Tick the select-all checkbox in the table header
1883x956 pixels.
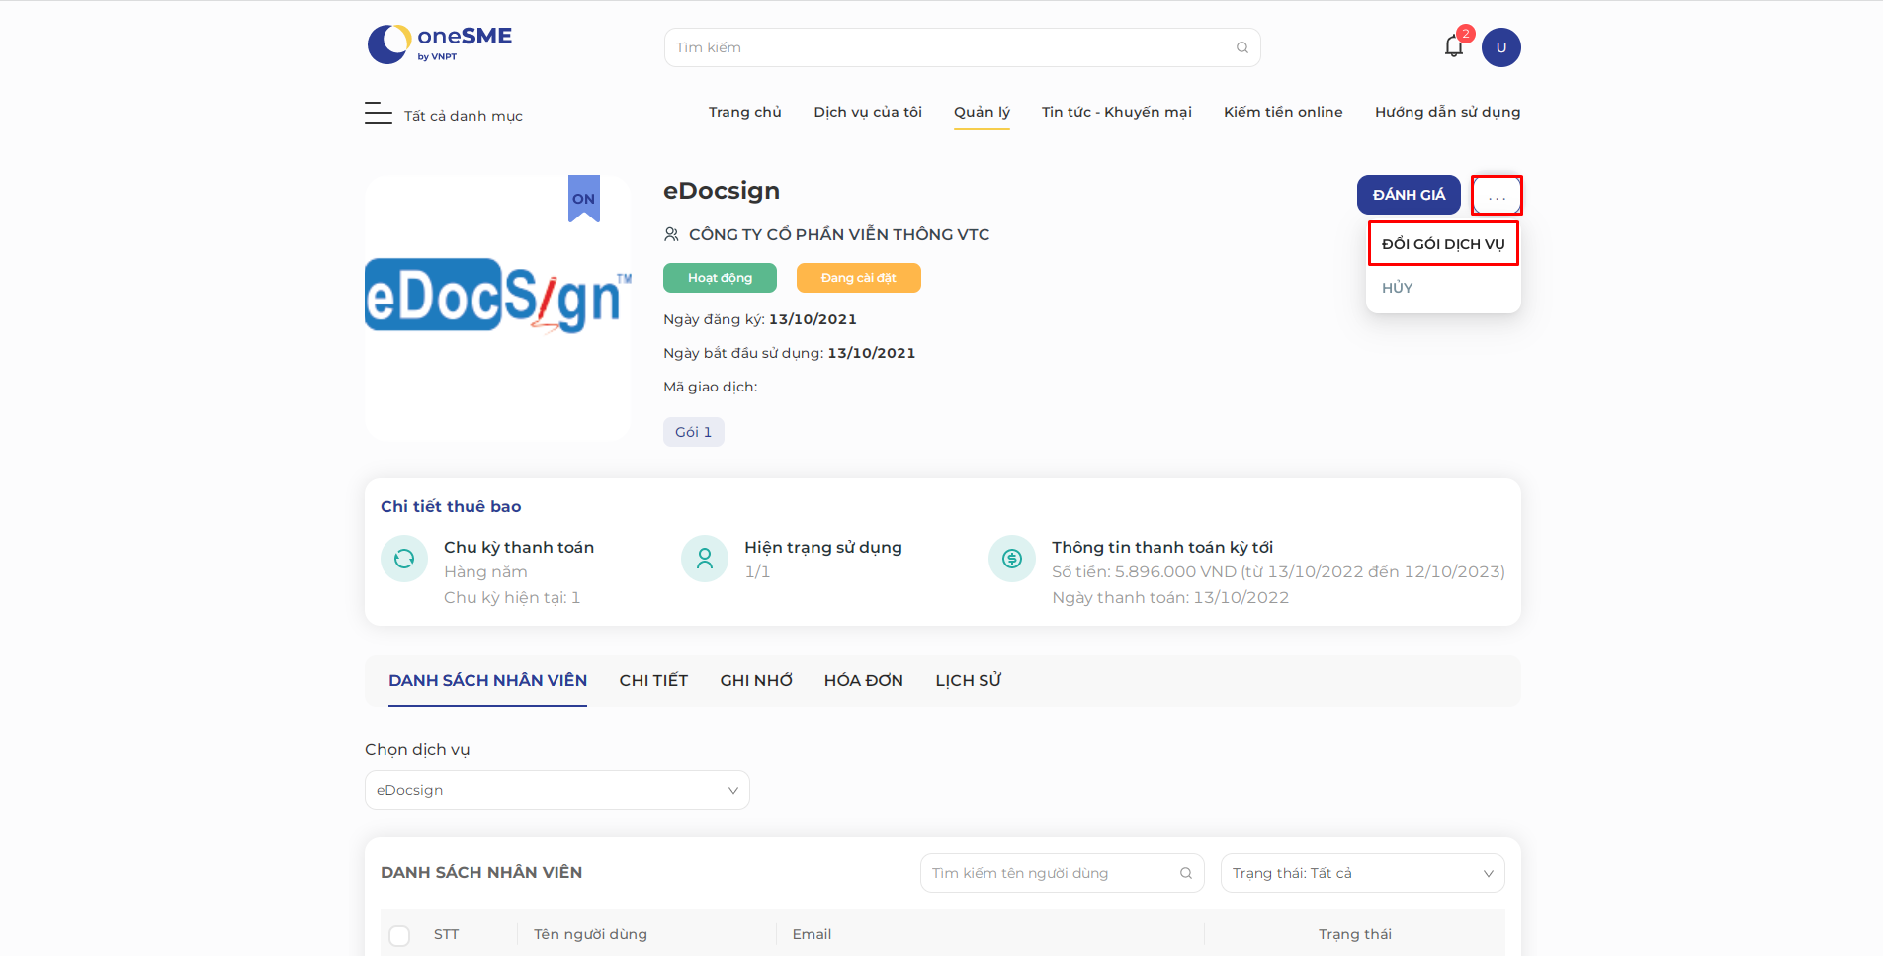click(399, 935)
